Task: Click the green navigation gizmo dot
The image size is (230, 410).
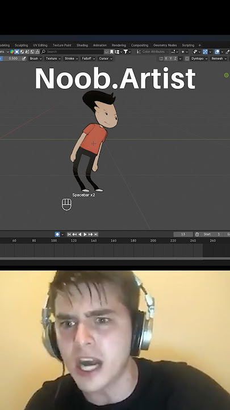Action: (x=226, y=75)
